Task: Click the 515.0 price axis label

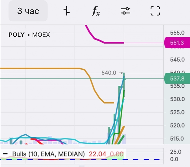Action: 177,139
